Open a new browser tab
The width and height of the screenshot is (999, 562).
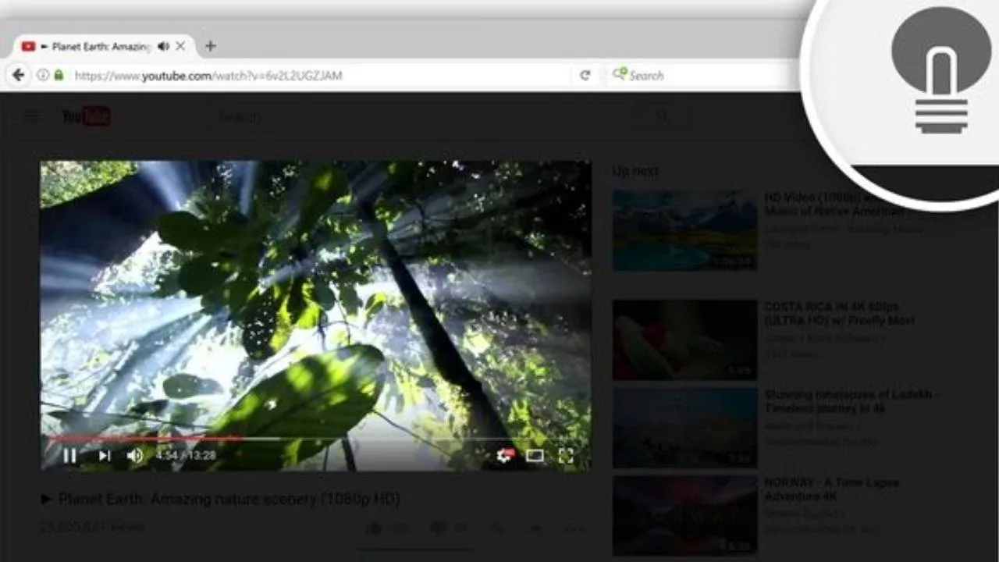coord(210,46)
